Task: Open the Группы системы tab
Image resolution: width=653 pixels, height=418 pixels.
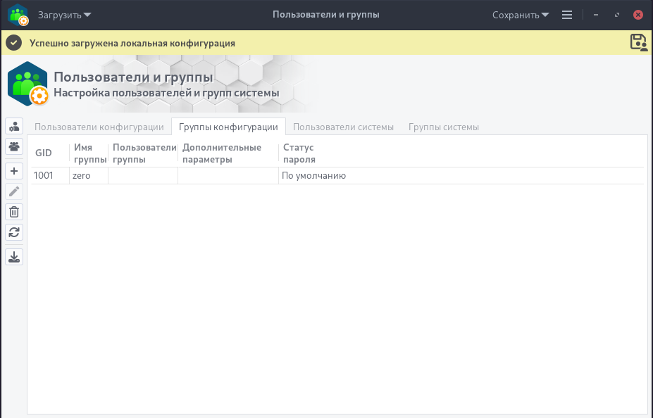Action: coord(444,127)
